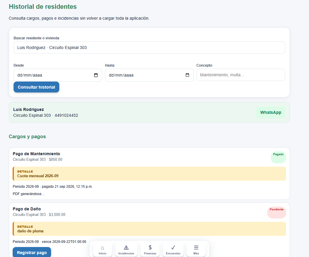Click the 'PDF generándose…' status text
The image size is (309, 257).
(29, 194)
